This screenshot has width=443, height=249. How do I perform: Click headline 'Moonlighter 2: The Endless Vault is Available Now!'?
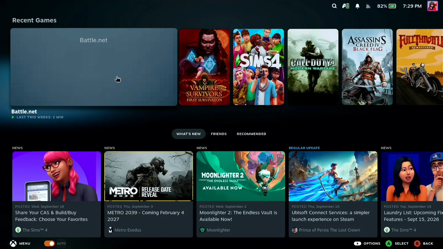coord(238,216)
